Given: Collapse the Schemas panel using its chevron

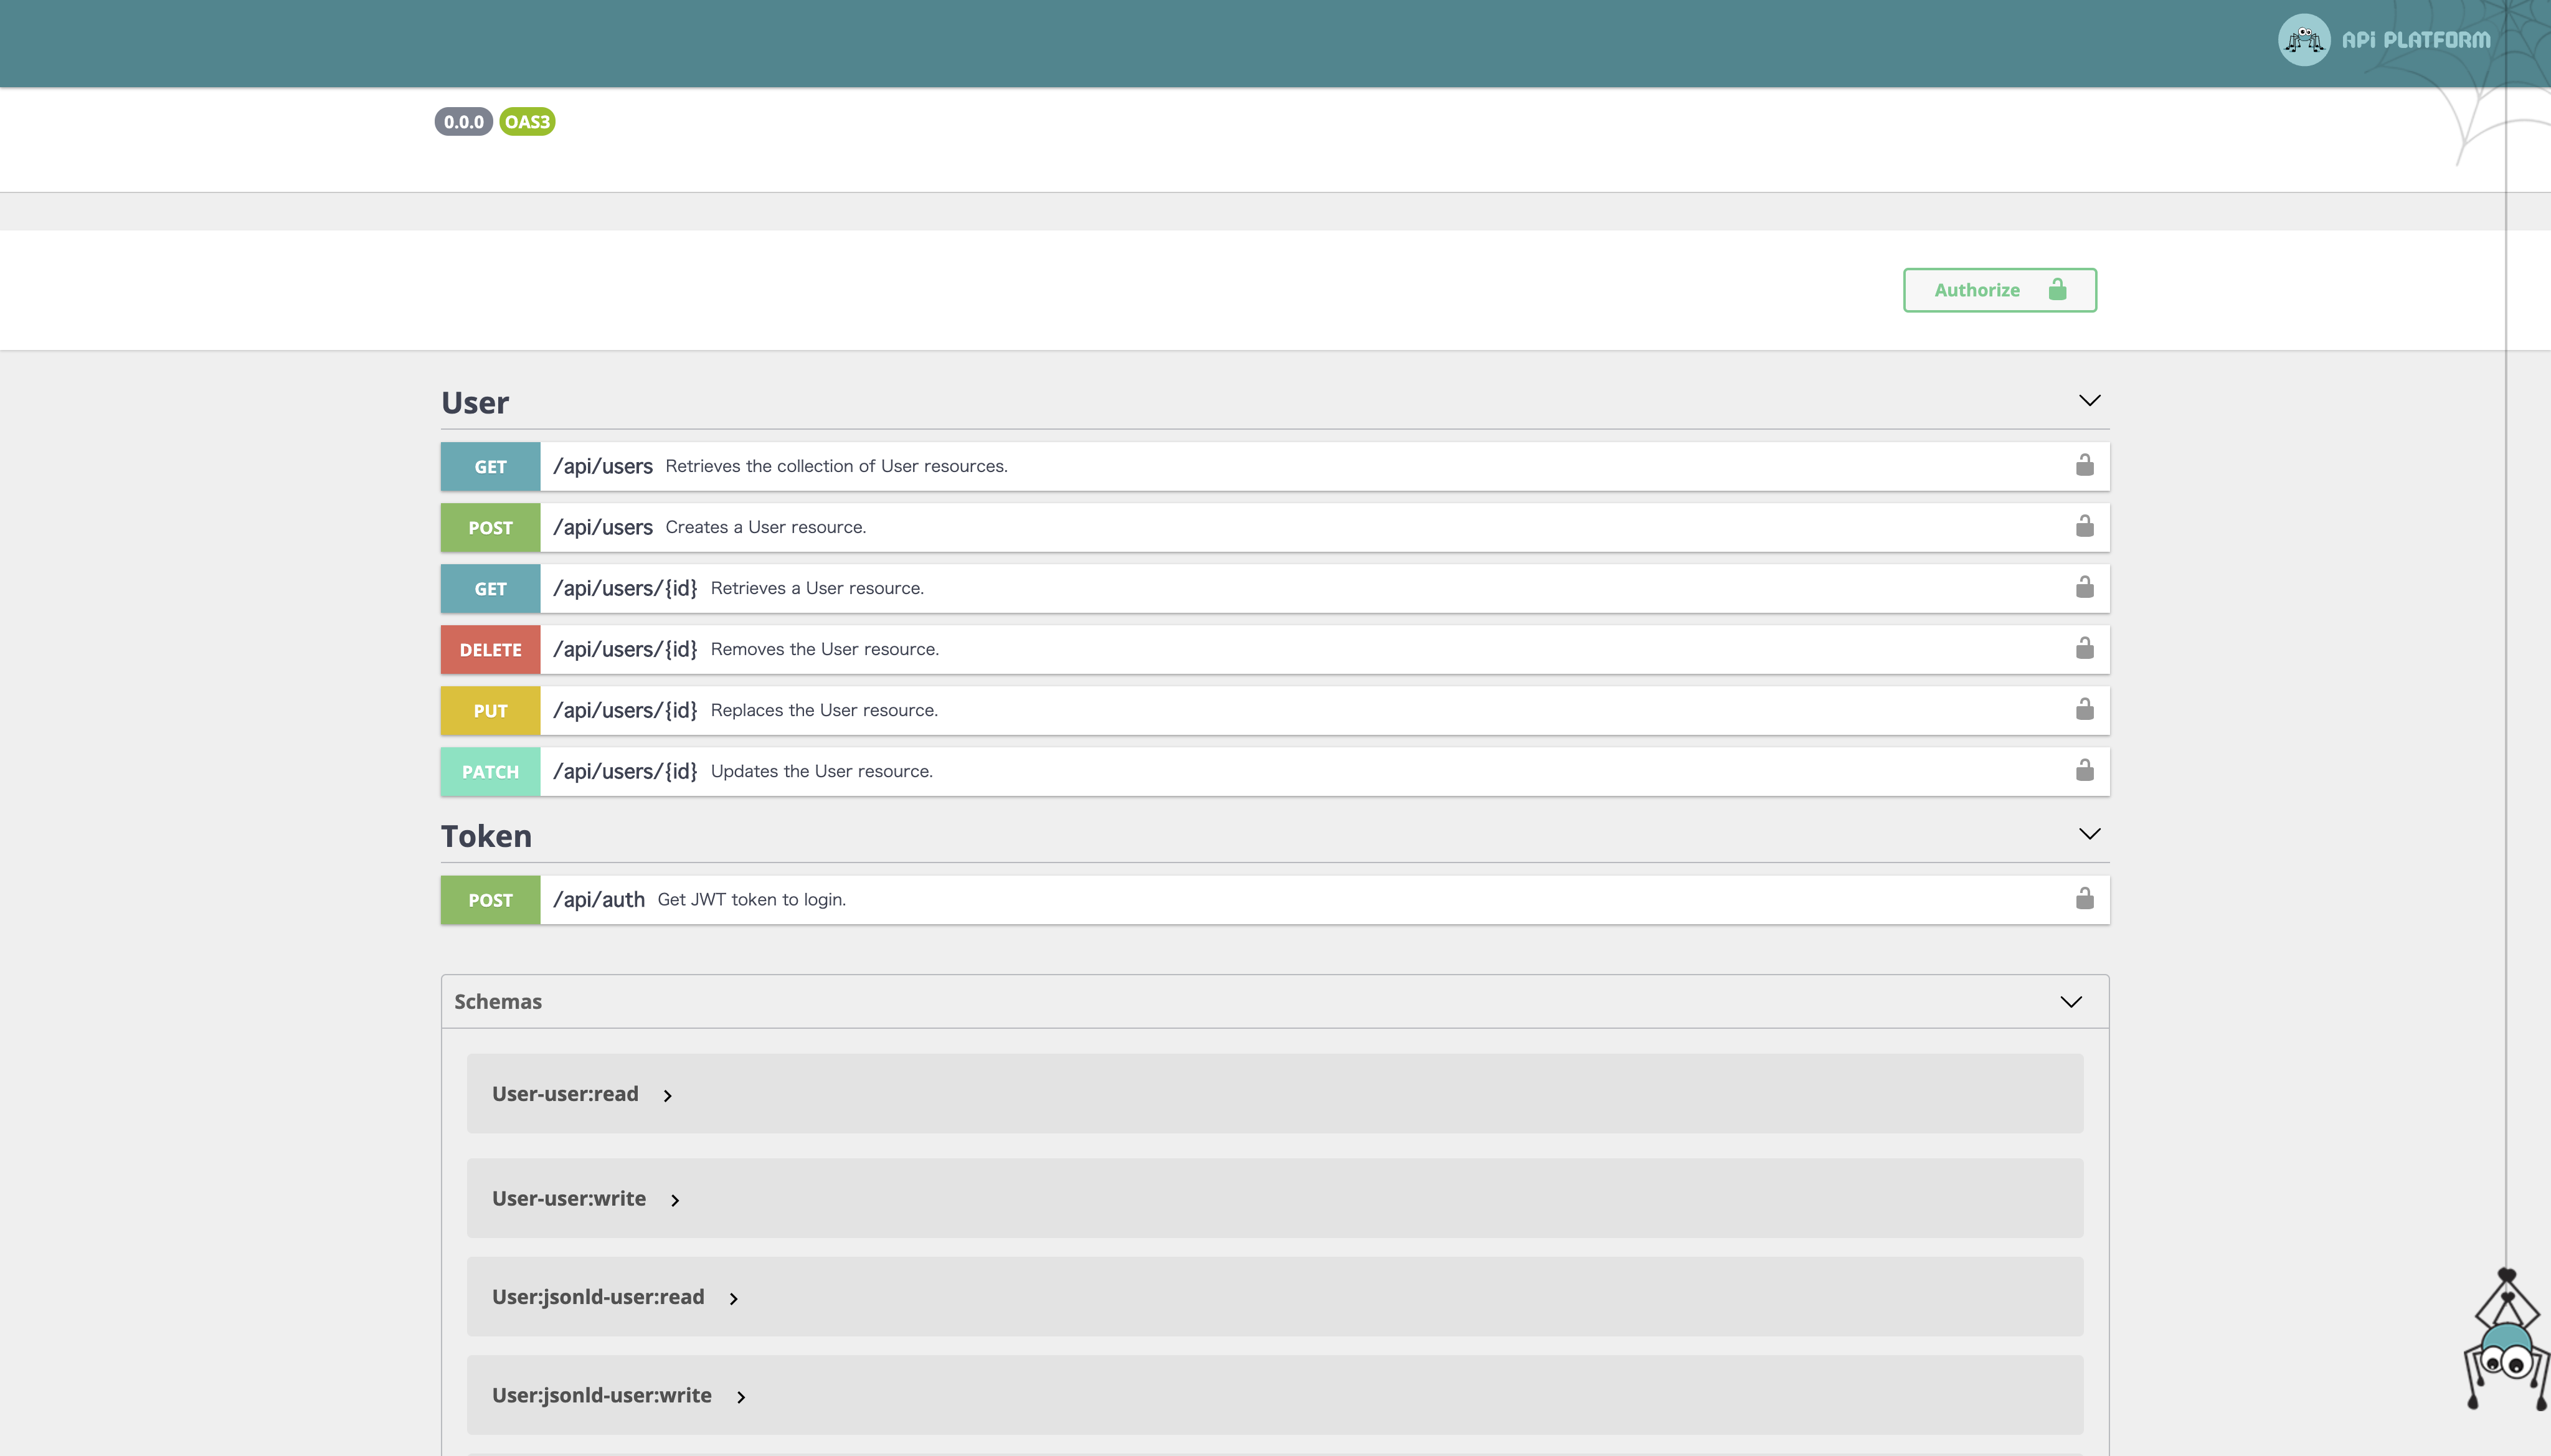Looking at the screenshot, I should (2070, 1001).
